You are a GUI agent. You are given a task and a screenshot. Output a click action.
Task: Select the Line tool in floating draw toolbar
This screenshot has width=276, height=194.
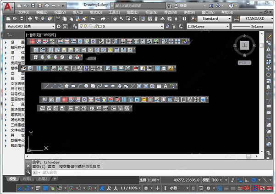tap(47, 86)
